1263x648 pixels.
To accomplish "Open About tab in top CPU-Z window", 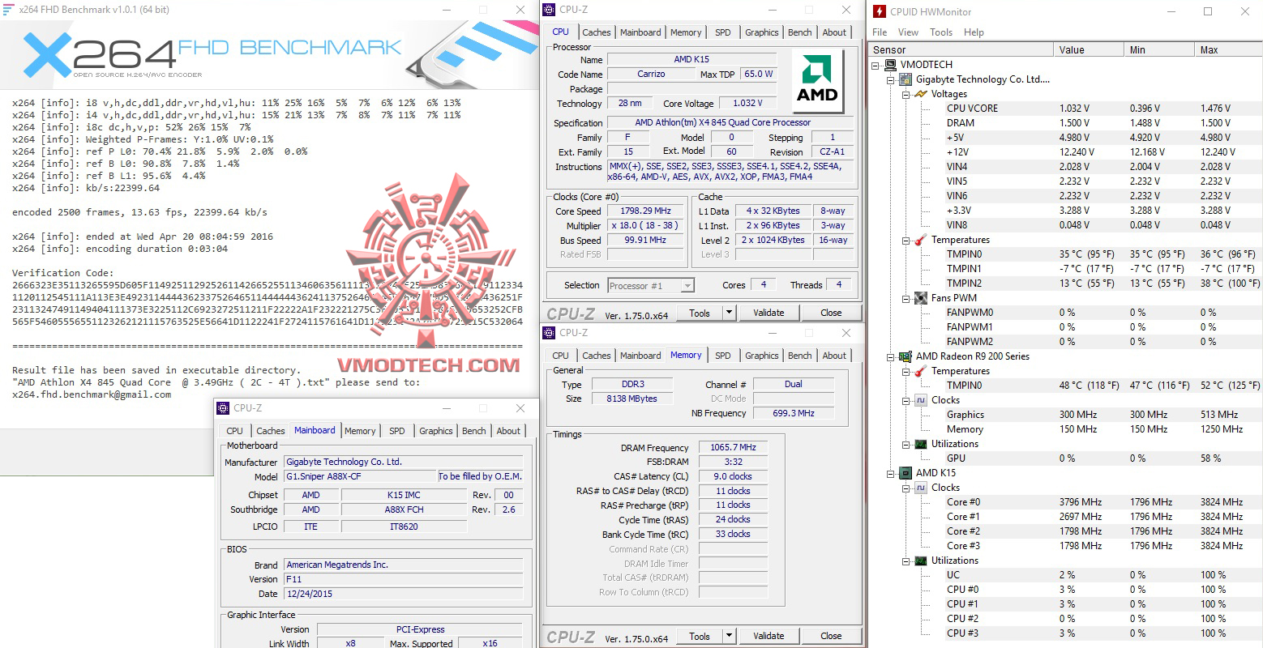I will pos(834,32).
